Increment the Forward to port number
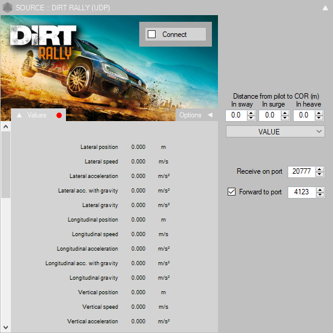Screen dimensions: 333x333 pyautogui.click(x=320, y=190)
